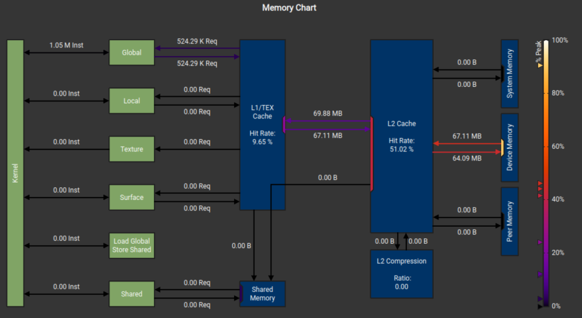This screenshot has width=582, height=318.
Task: Click the Global memory block
Action: pos(131,52)
